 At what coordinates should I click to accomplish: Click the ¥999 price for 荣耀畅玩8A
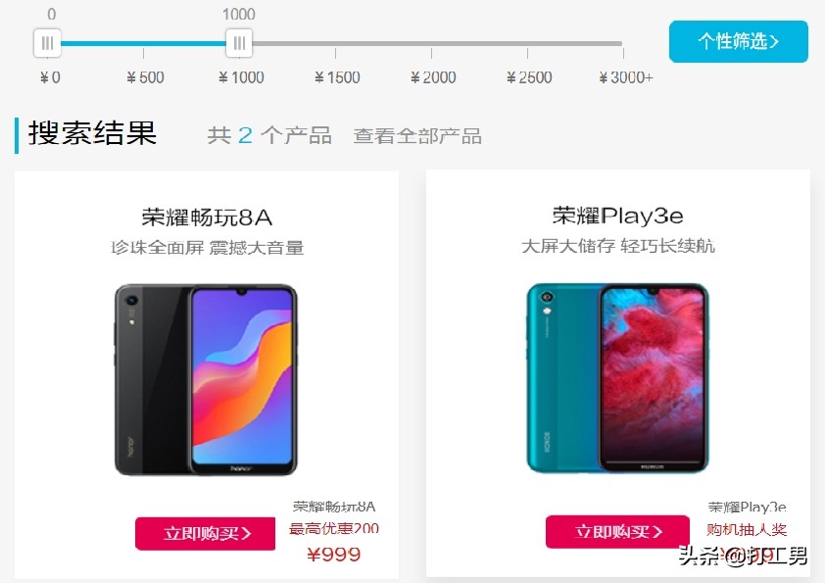click(x=334, y=554)
